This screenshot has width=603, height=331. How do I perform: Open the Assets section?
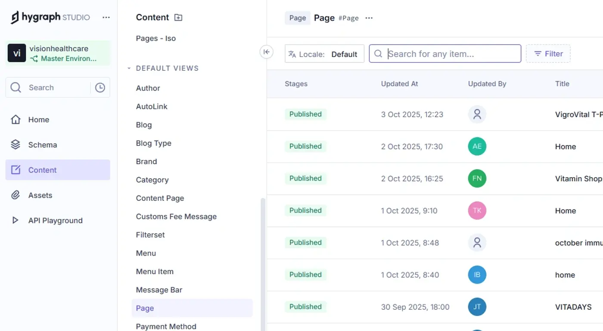click(58, 195)
